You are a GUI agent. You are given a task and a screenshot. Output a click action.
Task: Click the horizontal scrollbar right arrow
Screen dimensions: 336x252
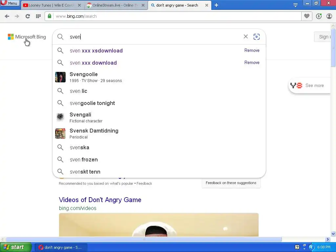pyautogui.click(x=327, y=239)
